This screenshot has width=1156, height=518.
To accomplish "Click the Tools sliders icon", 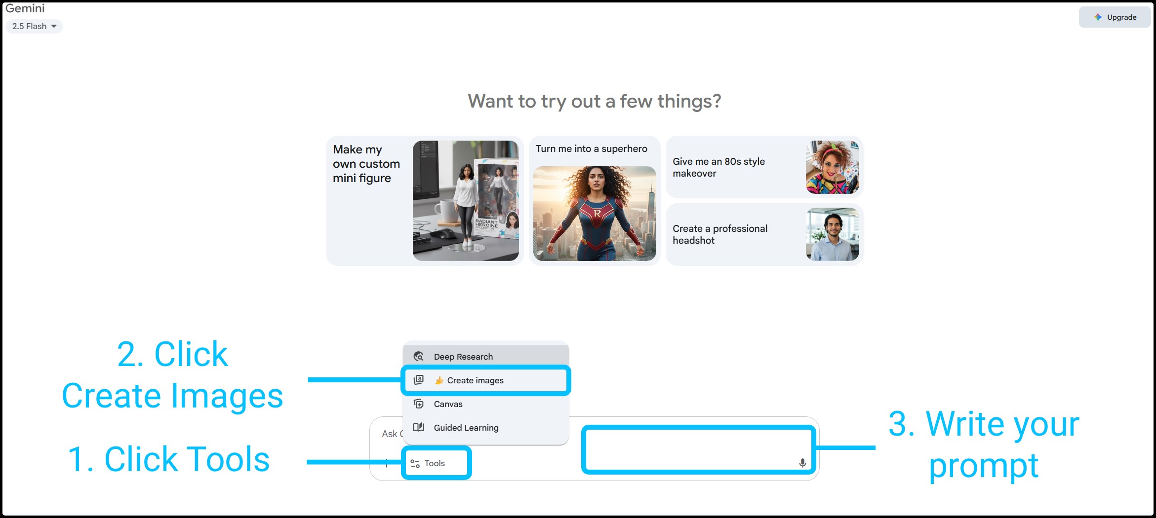I will [415, 464].
